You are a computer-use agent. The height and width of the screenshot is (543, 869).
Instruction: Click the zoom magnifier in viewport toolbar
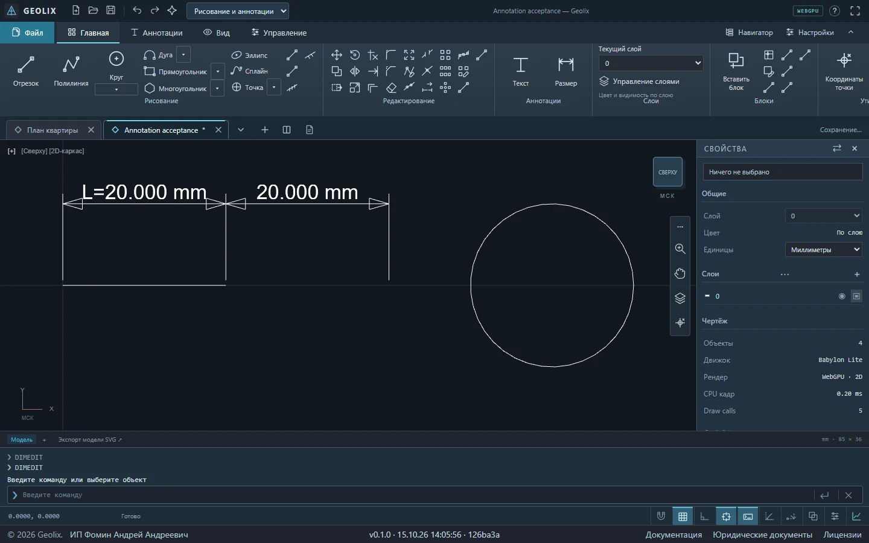680,249
